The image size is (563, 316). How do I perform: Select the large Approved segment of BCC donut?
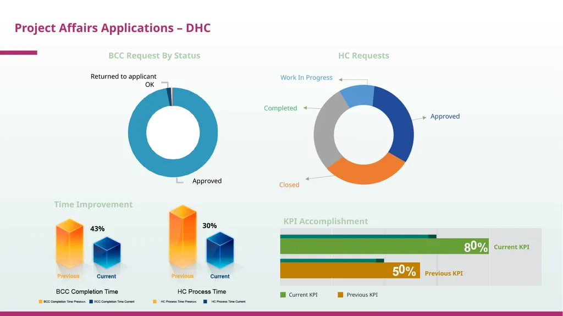pyautogui.click(x=173, y=168)
